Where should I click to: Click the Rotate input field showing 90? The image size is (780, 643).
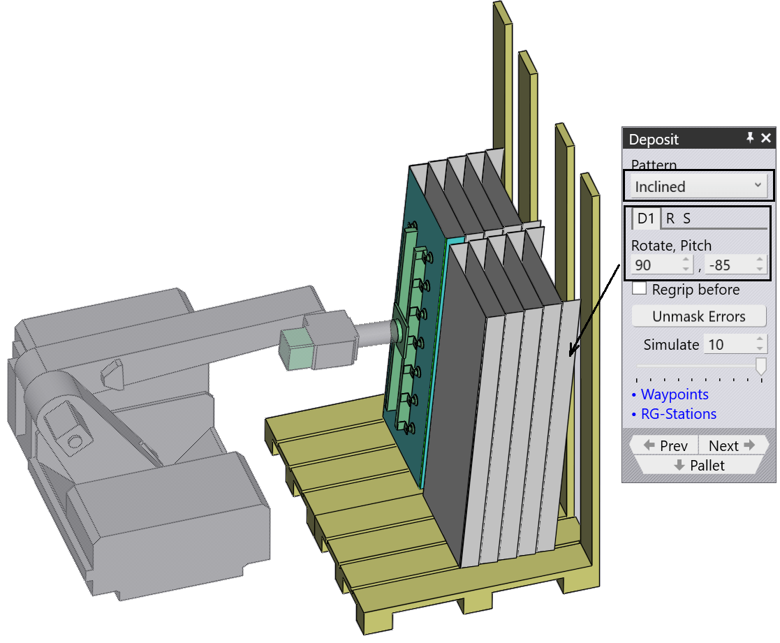coord(654,265)
